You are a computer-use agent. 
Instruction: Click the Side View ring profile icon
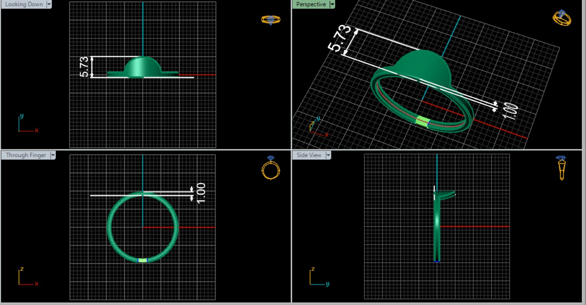(x=561, y=168)
